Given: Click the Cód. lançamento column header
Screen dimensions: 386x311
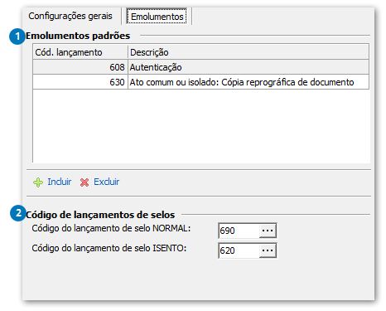Looking at the screenshot, I should [80, 51].
